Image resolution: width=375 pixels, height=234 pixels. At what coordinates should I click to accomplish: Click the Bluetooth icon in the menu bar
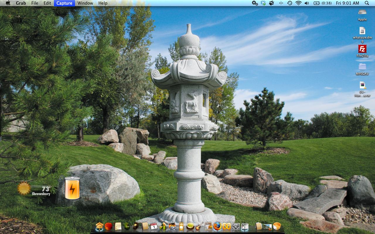click(x=281, y=3)
